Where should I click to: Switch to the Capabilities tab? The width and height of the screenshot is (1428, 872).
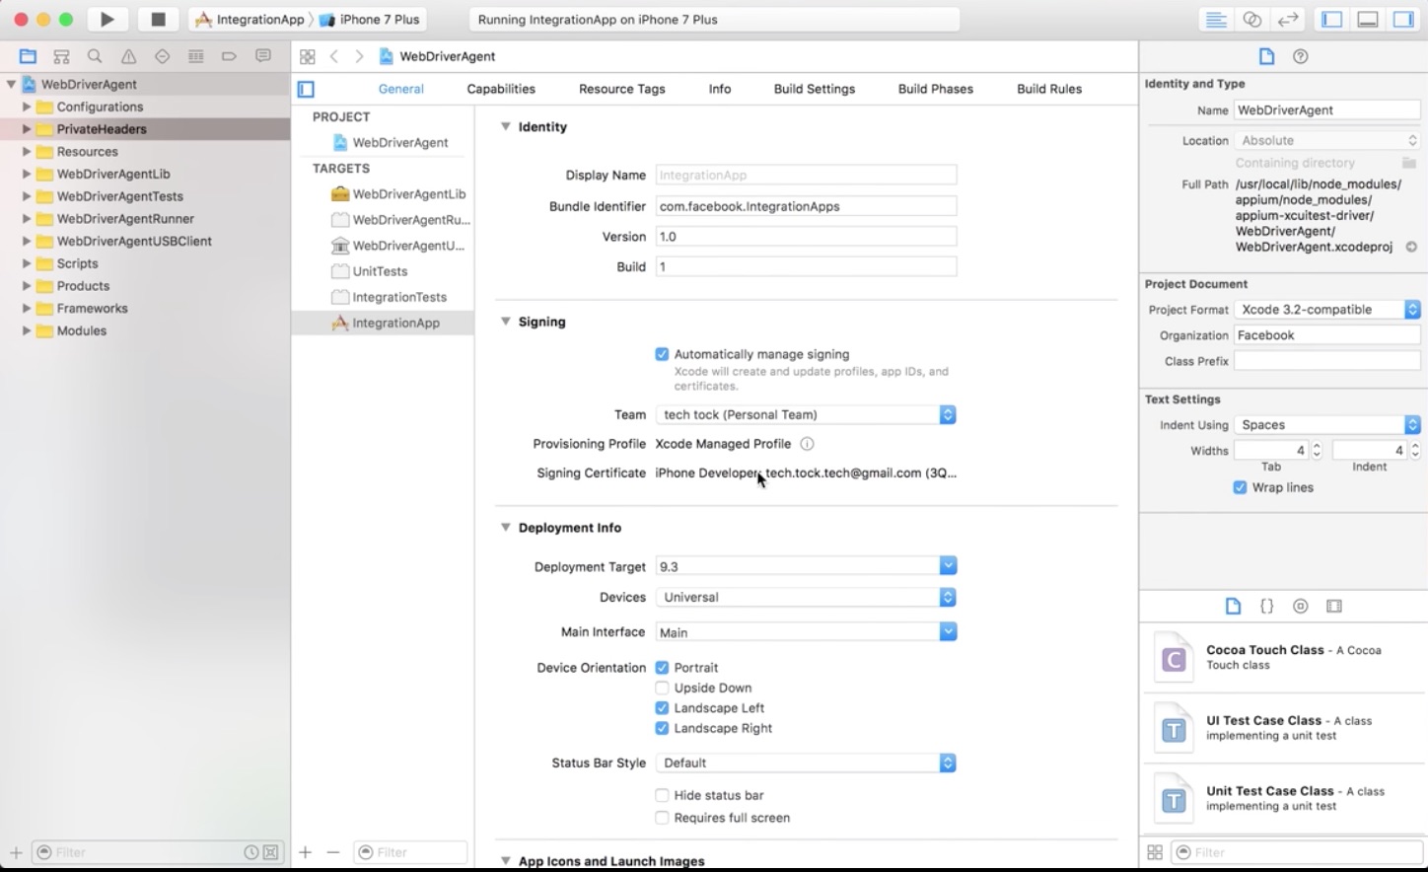[501, 89]
